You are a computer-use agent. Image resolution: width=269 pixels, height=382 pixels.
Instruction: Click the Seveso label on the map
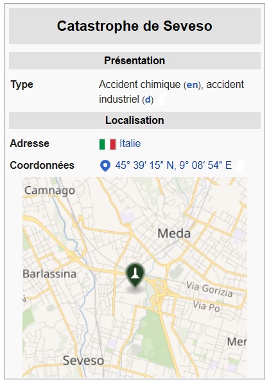pos(83,361)
